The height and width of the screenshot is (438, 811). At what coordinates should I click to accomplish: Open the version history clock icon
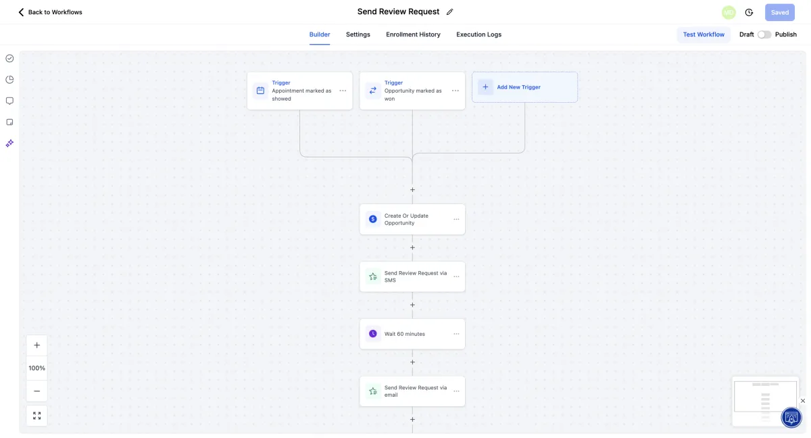749,12
